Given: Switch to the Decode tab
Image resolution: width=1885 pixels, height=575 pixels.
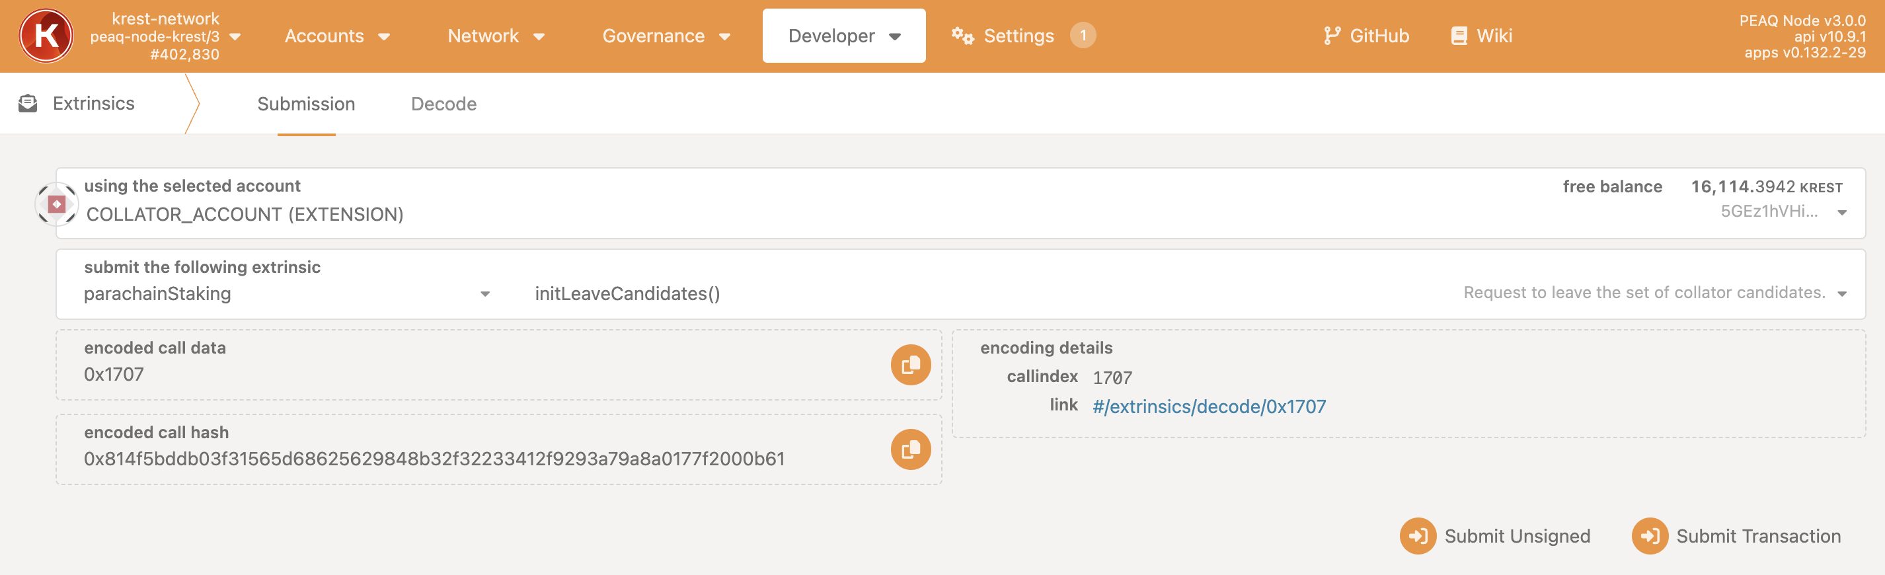Looking at the screenshot, I should coord(443,104).
